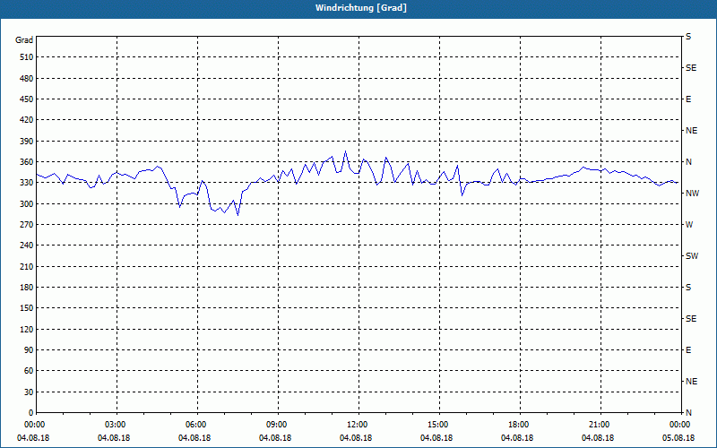Image resolution: width=717 pixels, height=448 pixels.
Task: Select the 06:00 time label
Action: tap(197, 425)
